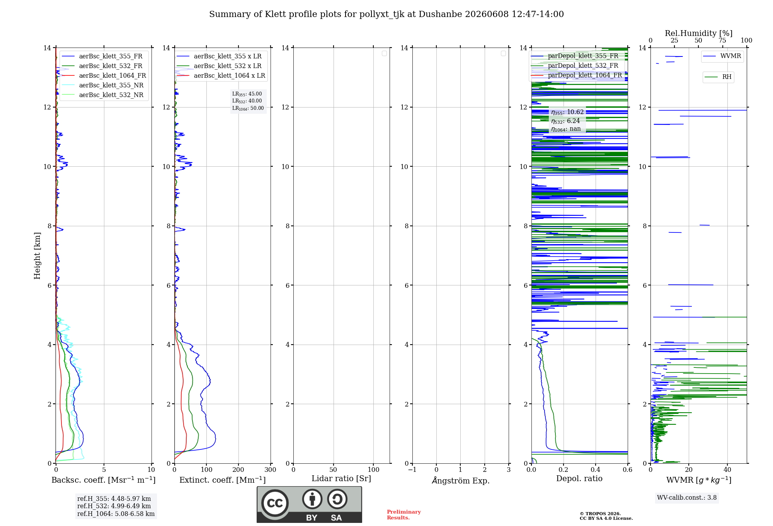Click the WV-calib.const.: 3.8 text

(x=687, y=498)
